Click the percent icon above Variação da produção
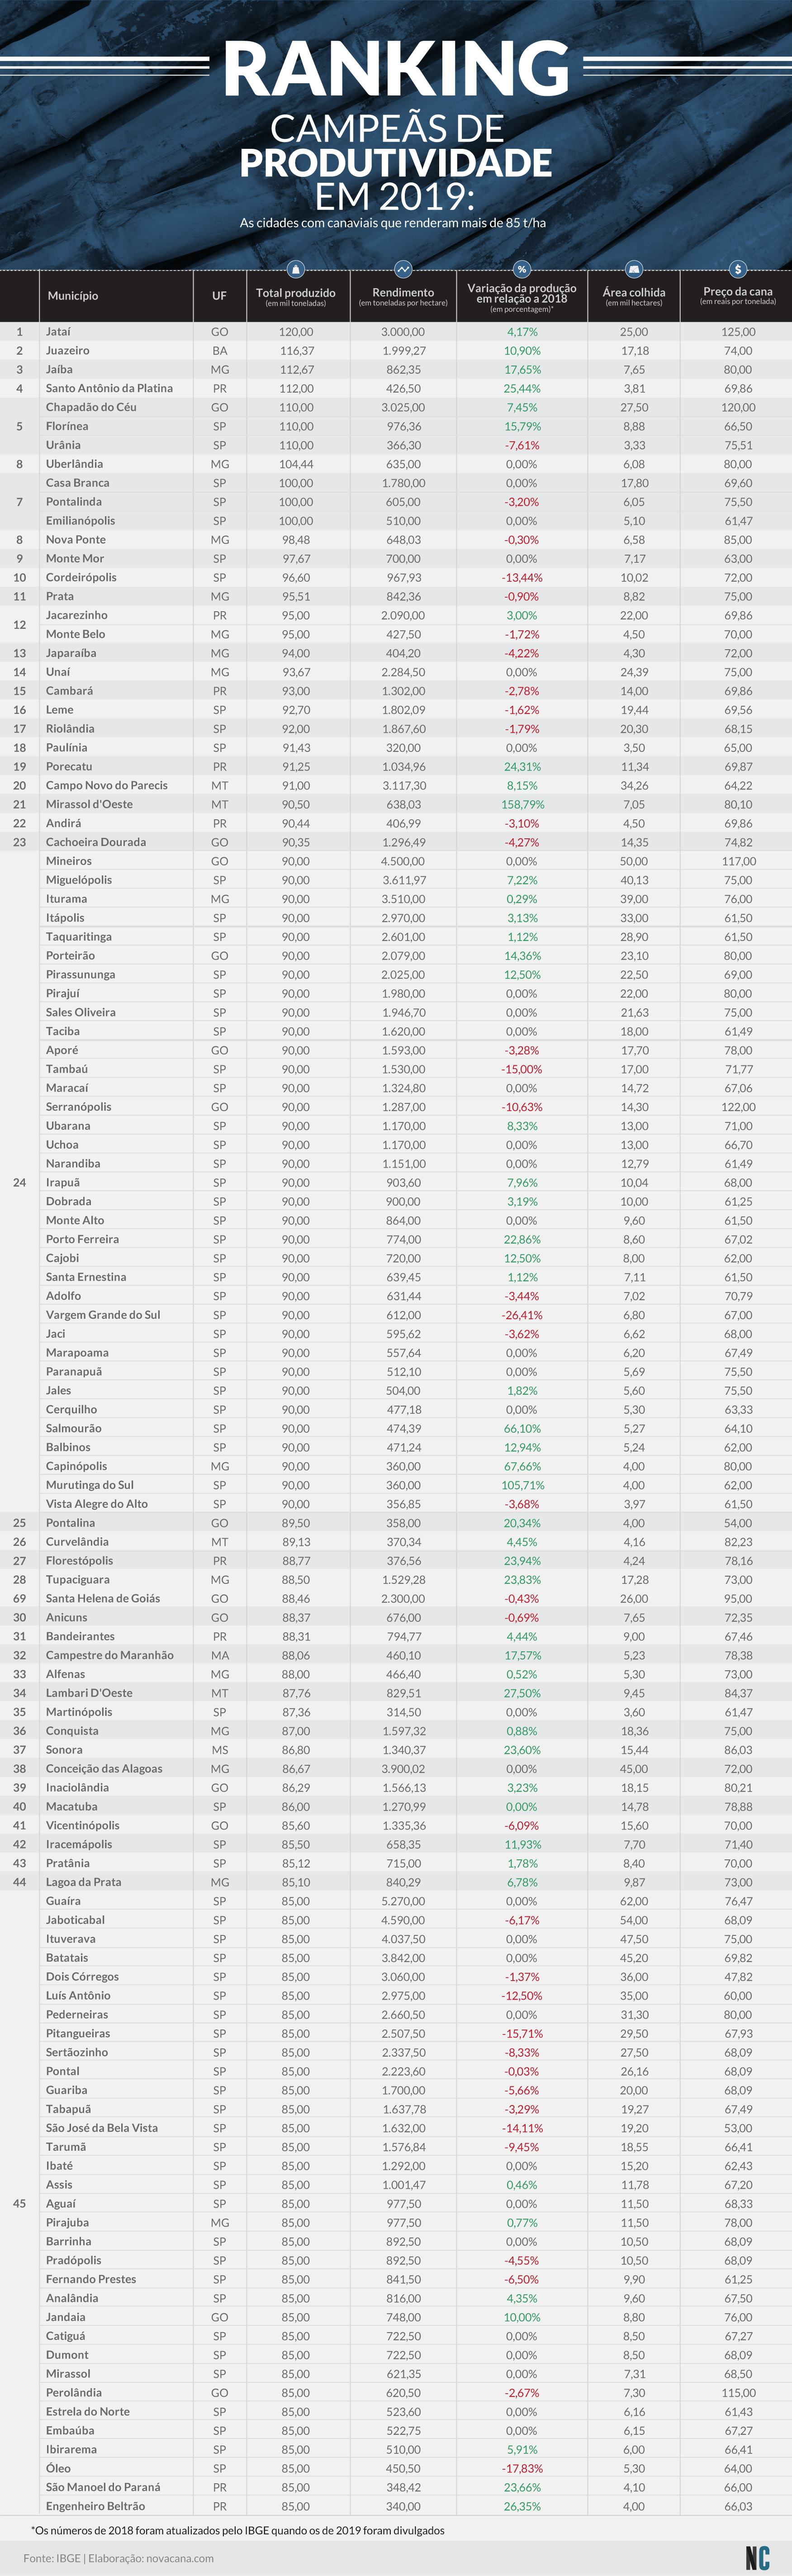 [x=522, y=269]
